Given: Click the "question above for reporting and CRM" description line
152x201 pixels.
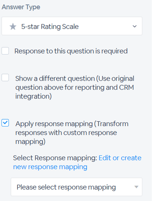Looking at the screenshot, I should pos(75,87).
